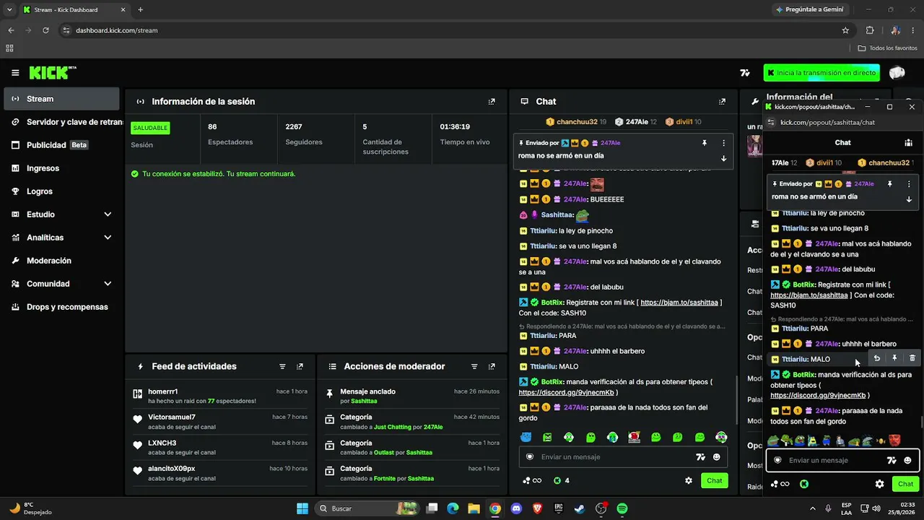924x520 pixels.
Task: Pop out the 'Acciones de moderador' panel
Action: pyautogui.click(x=492, y=367)
